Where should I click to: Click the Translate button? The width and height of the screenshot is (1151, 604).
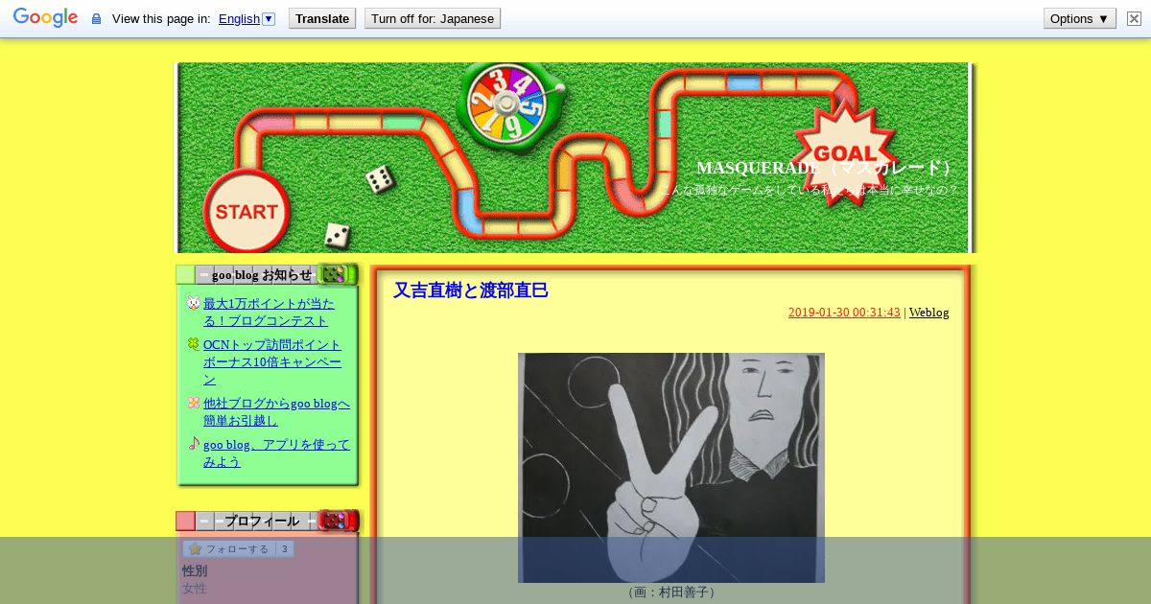[x=322, y=18]
